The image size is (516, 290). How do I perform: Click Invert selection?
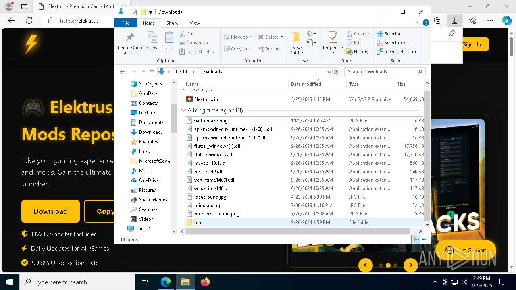tap(396, 52)
